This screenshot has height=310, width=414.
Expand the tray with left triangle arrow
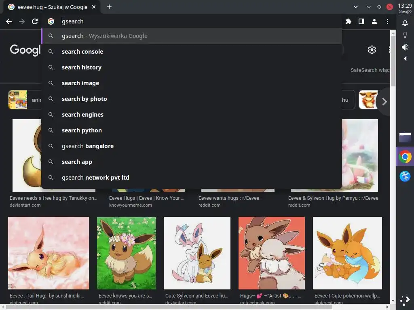click(x=405, y=59)
